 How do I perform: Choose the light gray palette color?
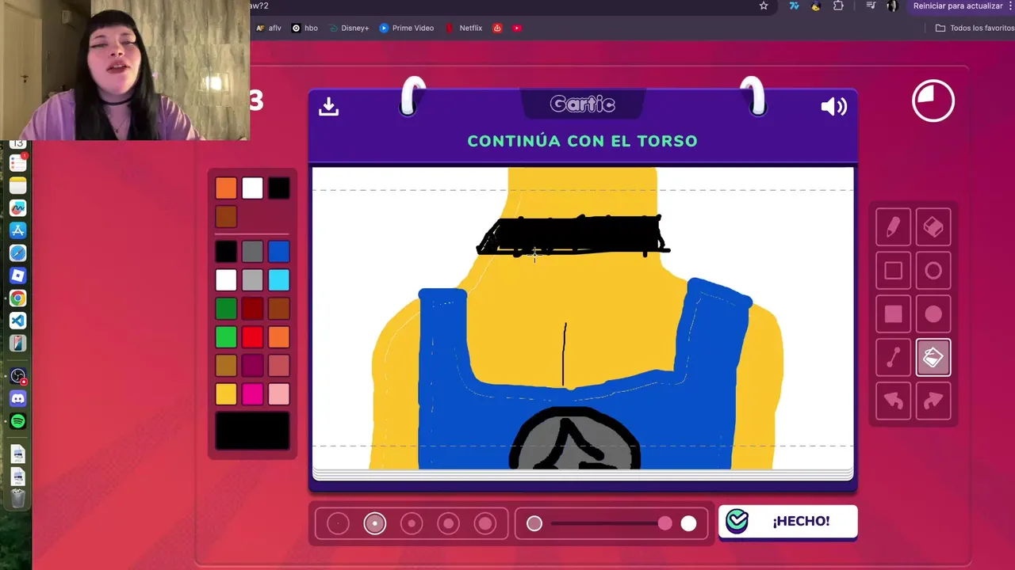tap(252, 280)
